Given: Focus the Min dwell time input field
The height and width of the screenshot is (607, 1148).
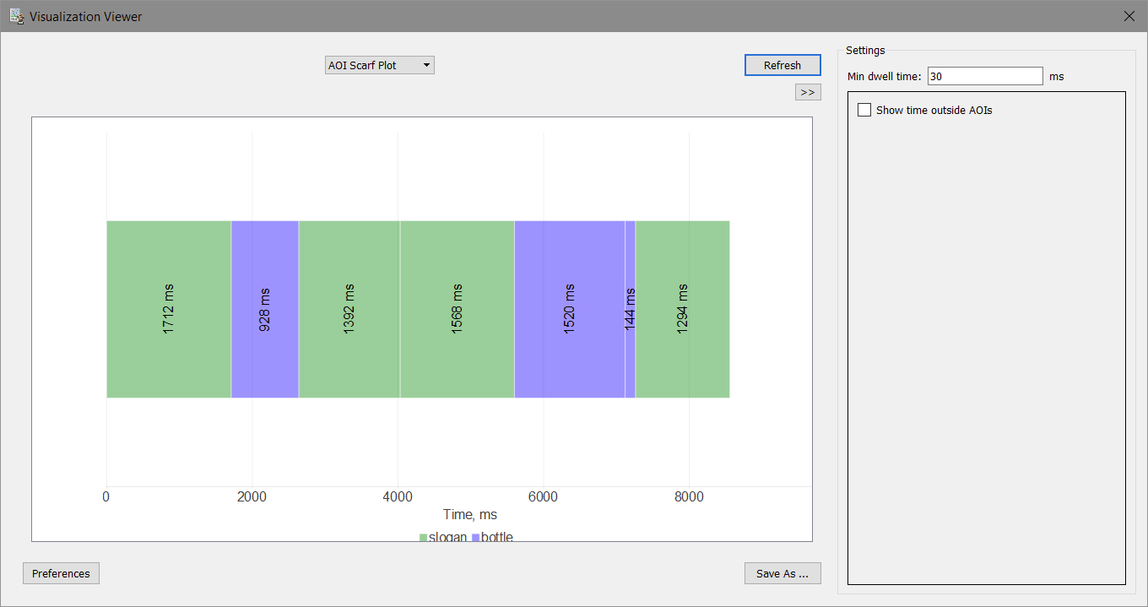Looking at the screenshot, I should click(x=985, y=76).
